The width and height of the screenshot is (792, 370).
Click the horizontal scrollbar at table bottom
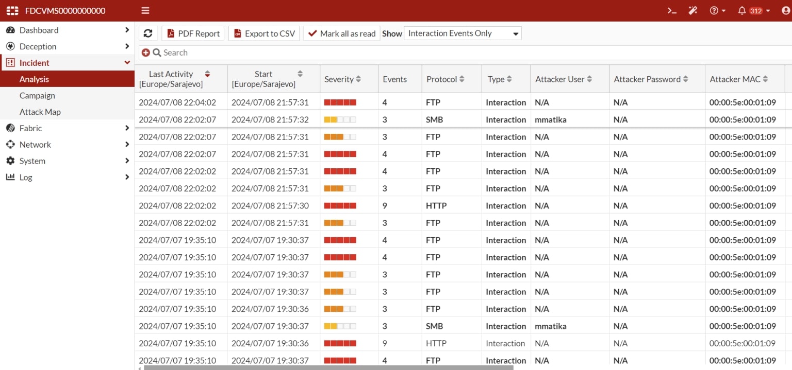point(328,367)
